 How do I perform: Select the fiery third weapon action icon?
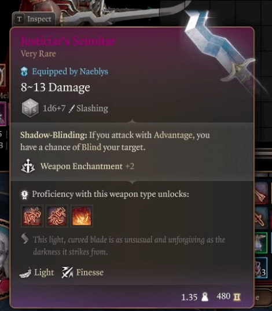point(82,216)
